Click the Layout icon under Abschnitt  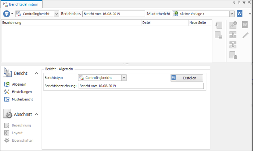click(x=7, y=133)
